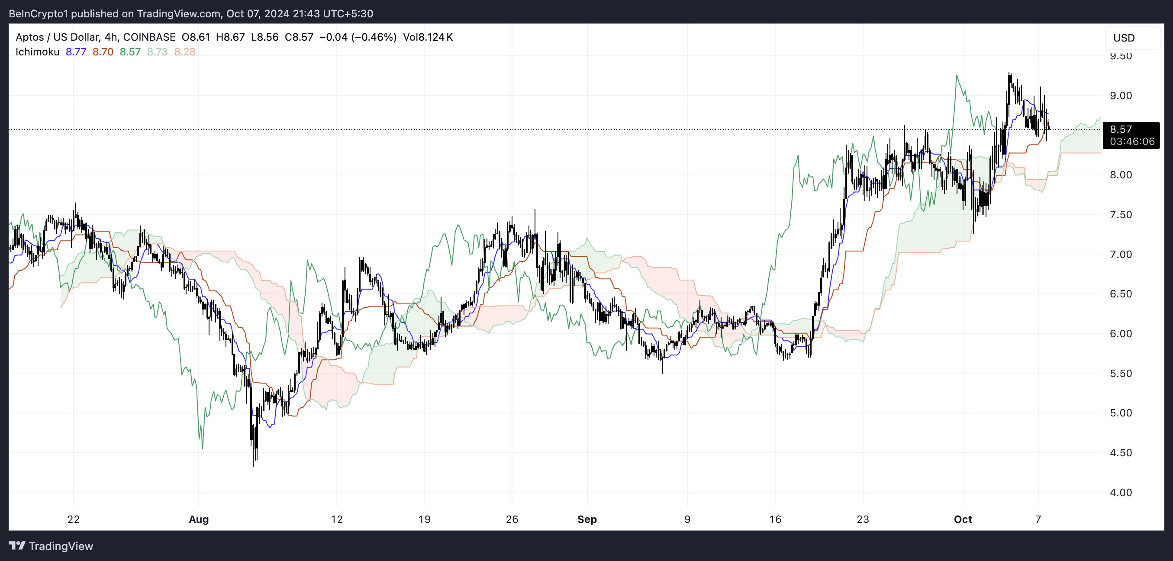
Task: Click the light green 8.73 Ichimoku value
Action: click(x=157, y=52)
